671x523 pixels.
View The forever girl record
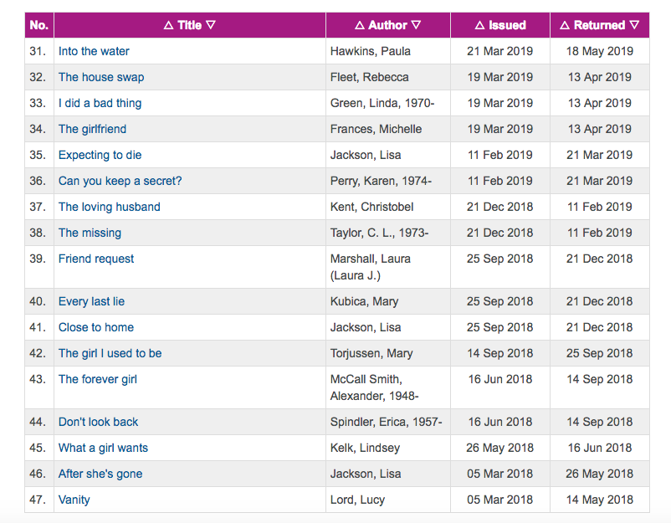click(98, 379)
